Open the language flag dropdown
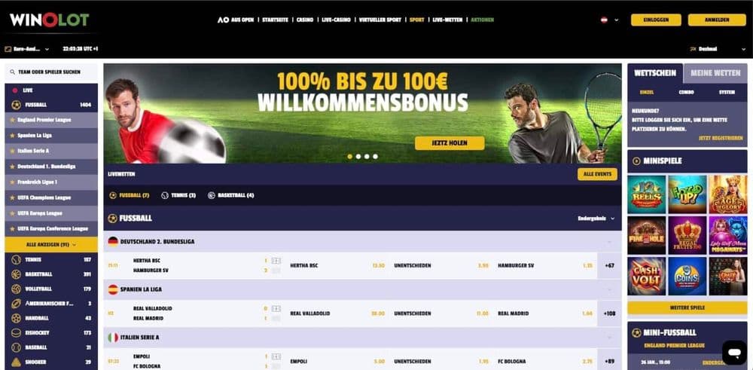This screenshot has width=753, height=370. [609, 20]
